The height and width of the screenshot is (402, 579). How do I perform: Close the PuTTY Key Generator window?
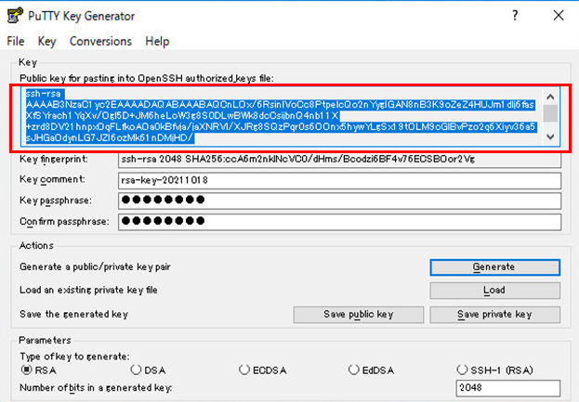tap(559, 16)
